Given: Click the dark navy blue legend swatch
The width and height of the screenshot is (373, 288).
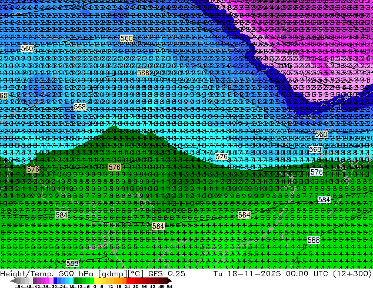Looking at the screenshot, I should (55, 281).
